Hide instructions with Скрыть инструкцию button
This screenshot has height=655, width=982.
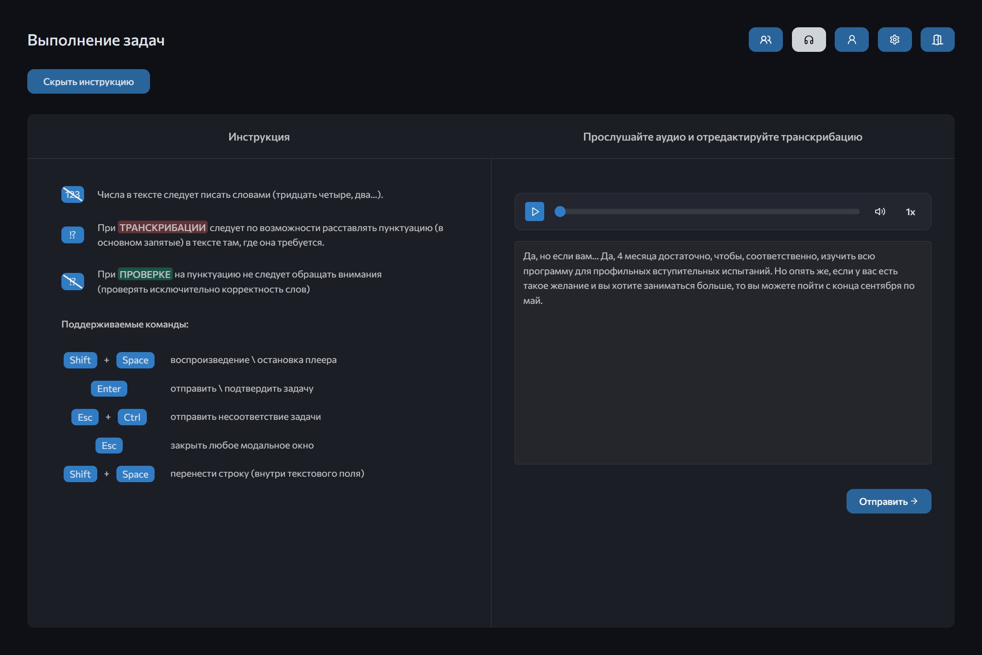coord(89,81)
